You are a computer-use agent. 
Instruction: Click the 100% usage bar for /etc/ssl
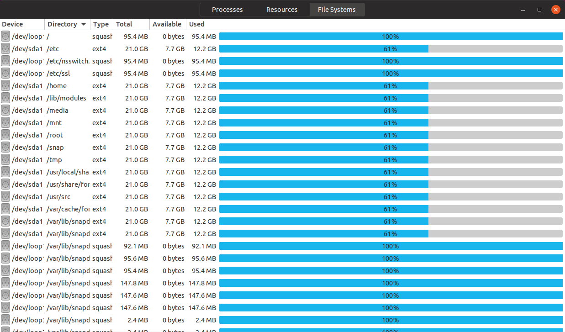(391, 74)
